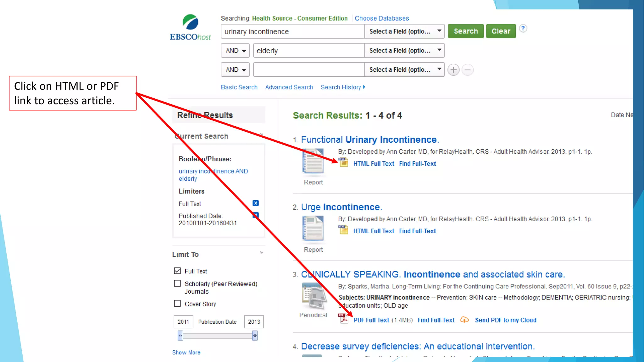Check the Cover Story option

coord(177,304)
